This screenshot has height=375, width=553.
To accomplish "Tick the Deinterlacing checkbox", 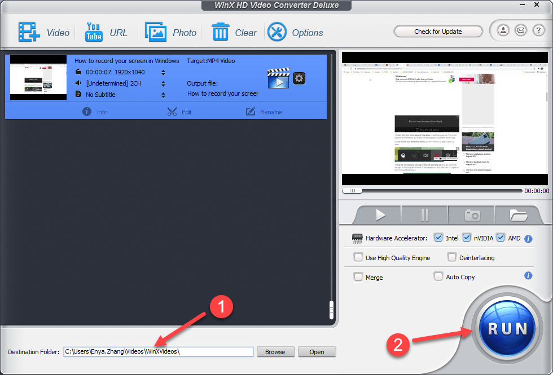I will click(452, 257).
